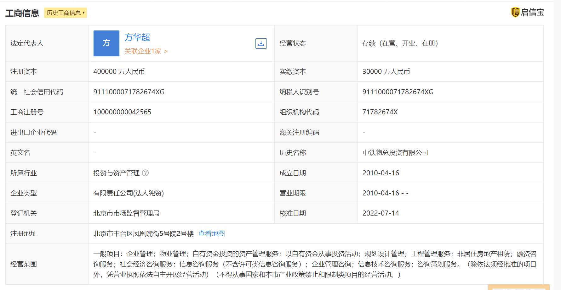Click the 工商信息 section heading

22,13
